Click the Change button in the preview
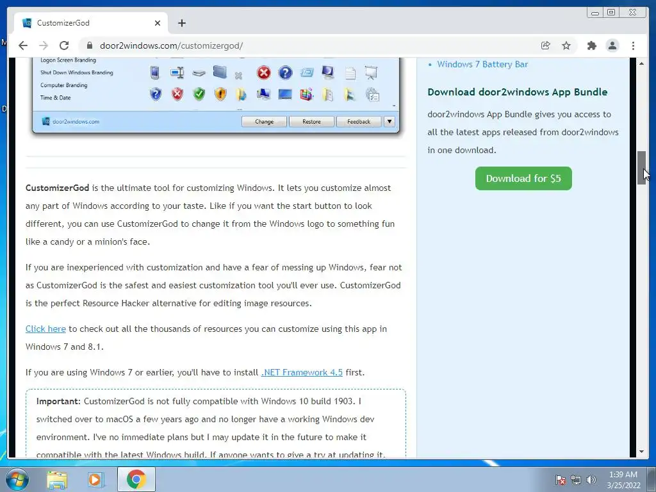Viewport: 656px width, 492px height. click(264, 121)
